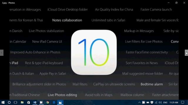Go to the previous photo arrow

pos(2,52)
